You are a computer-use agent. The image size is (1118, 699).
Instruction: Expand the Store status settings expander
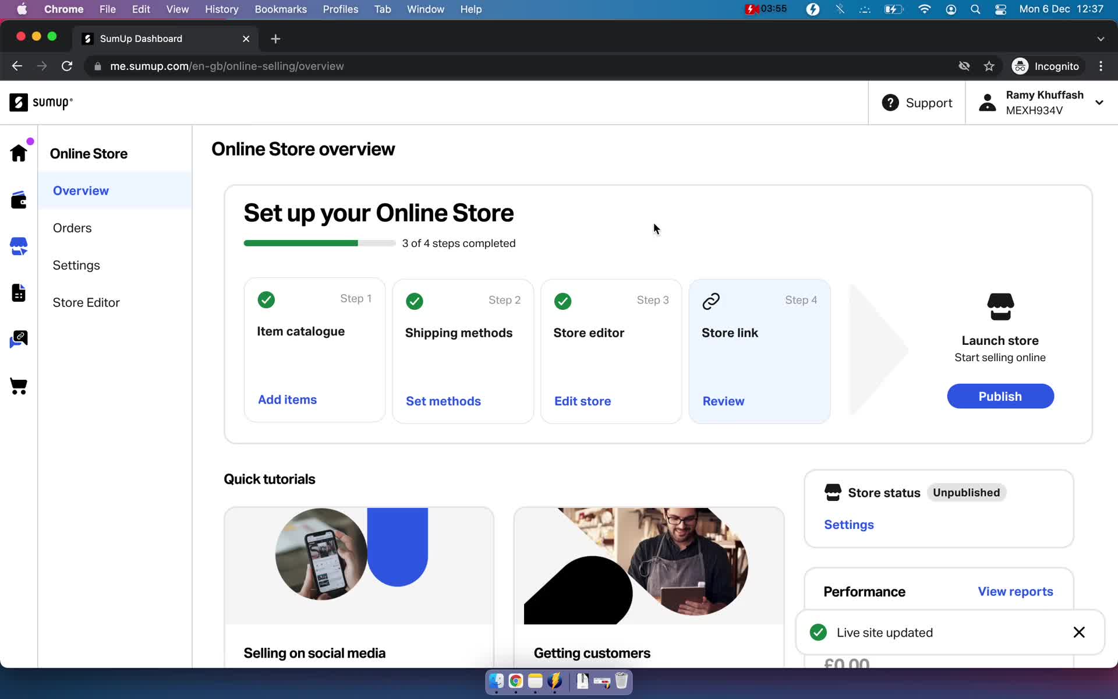click(848, 524)
